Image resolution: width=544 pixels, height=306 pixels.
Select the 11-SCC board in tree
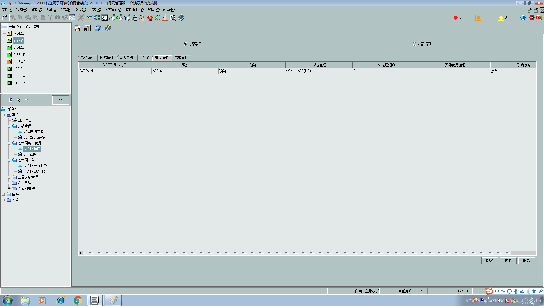point(19,62)
